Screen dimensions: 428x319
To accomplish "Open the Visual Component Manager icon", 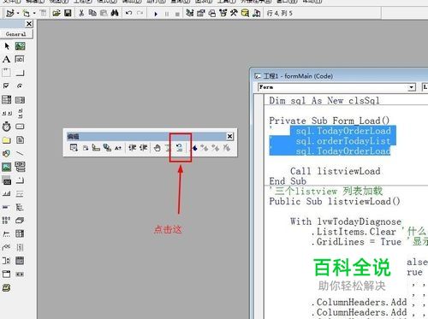I will click(256, 13).
